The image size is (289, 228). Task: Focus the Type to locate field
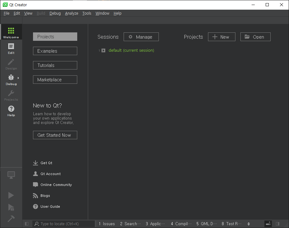point(64,224)
